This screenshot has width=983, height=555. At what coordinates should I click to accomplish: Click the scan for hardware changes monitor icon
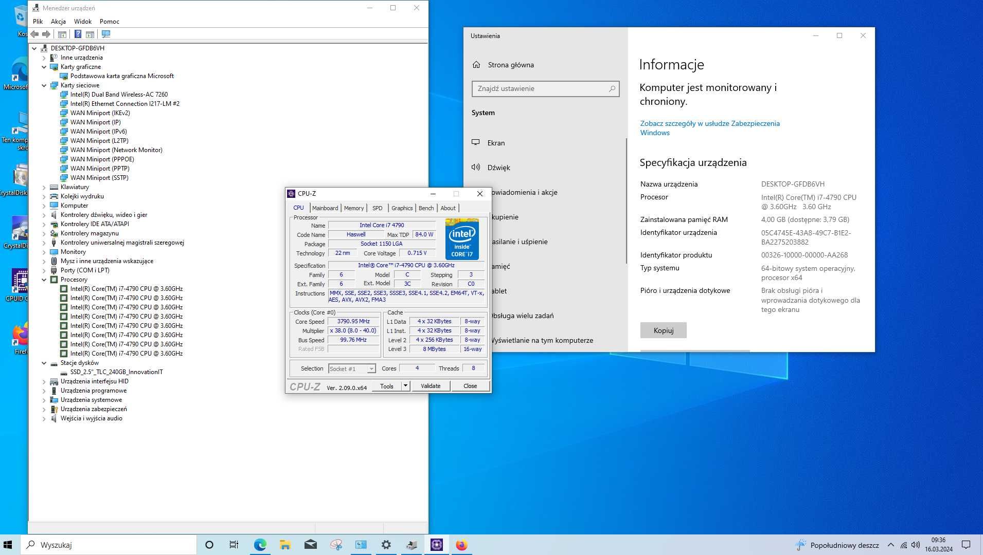106,34
